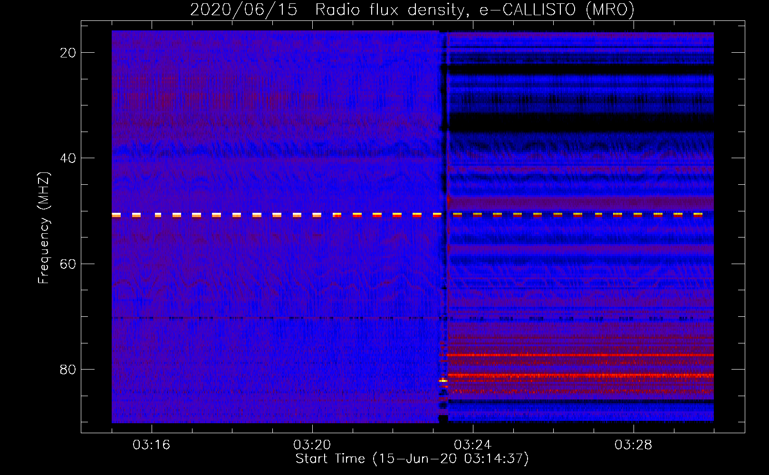Viewport: 769px width, 475px height.
Task: Click the vertical dark discontinuity line near 03:23
Action: click(x=444, y=227)
